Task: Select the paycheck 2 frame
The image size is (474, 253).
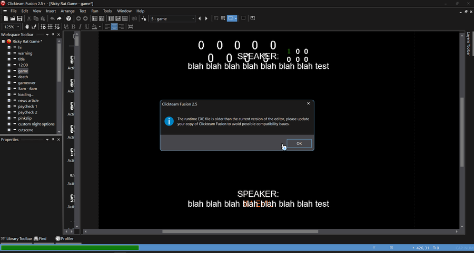Action: (x=27, y=112)
